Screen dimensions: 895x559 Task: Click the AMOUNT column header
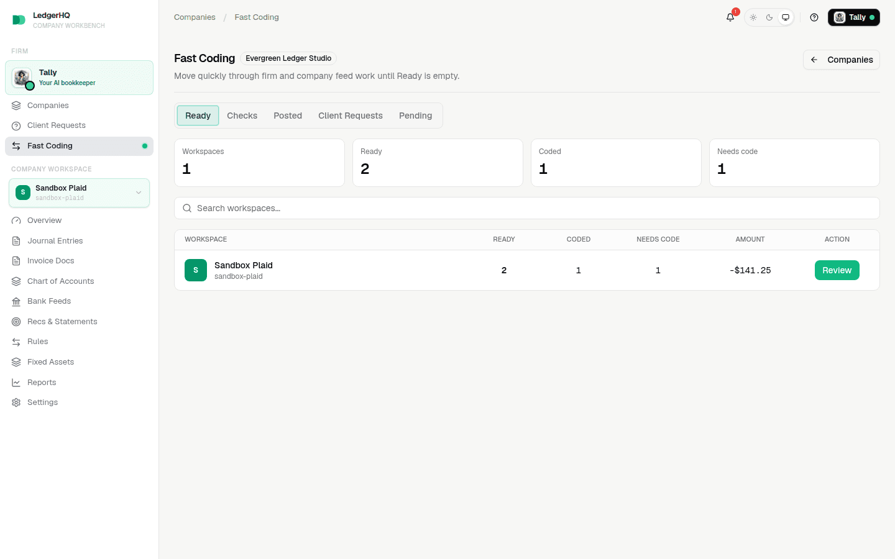point(750,239)
